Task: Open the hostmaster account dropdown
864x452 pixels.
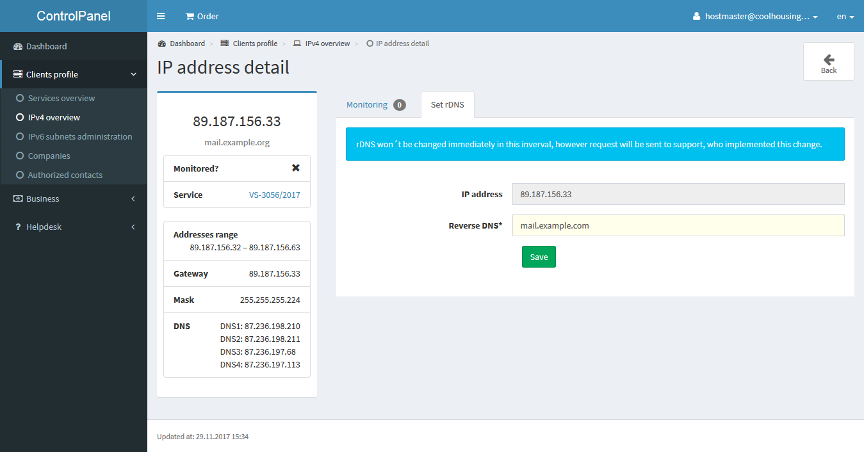Action: click(x=755, y=17)
